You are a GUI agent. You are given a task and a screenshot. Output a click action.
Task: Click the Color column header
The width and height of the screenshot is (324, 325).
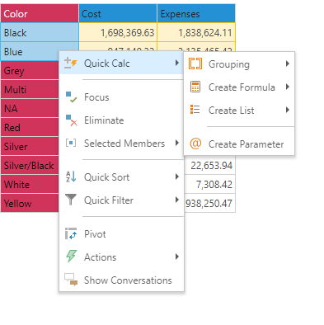(x=40, y=13)
